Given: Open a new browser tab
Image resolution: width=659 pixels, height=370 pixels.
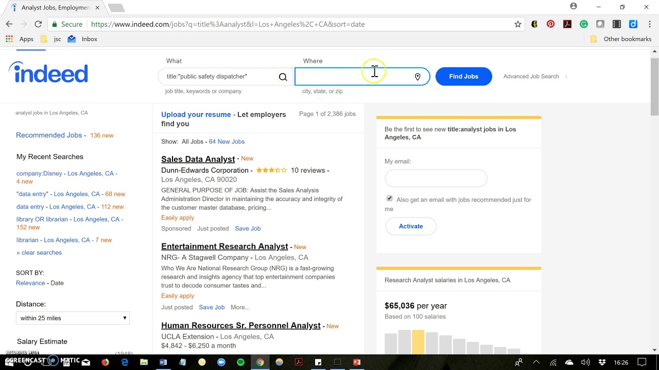Looking at the screenshot, I should click(116, 8).
